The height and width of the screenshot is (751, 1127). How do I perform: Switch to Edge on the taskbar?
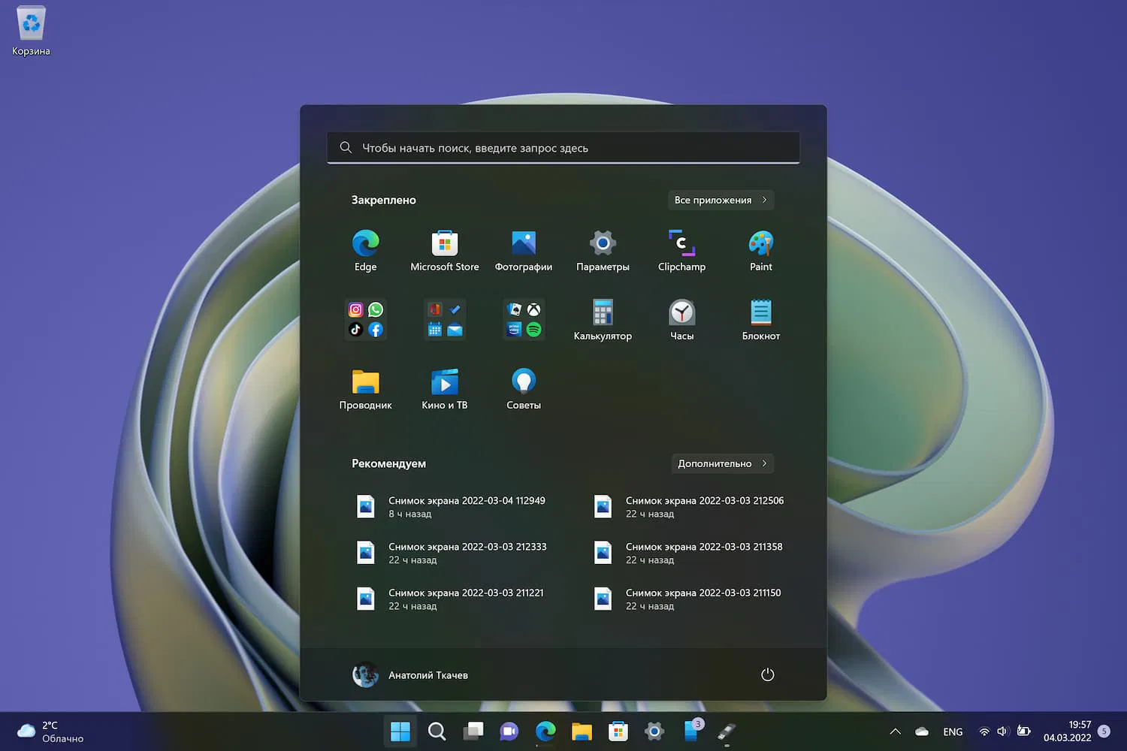point(545,731)
